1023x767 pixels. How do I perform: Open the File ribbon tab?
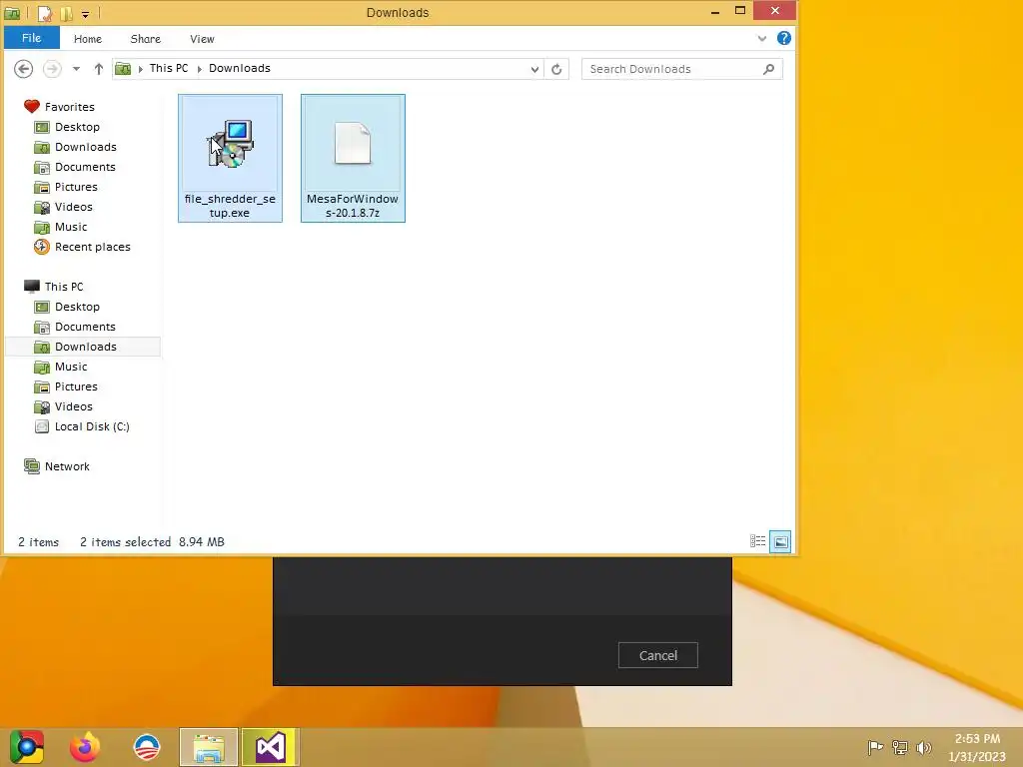(x=31, y=39)
